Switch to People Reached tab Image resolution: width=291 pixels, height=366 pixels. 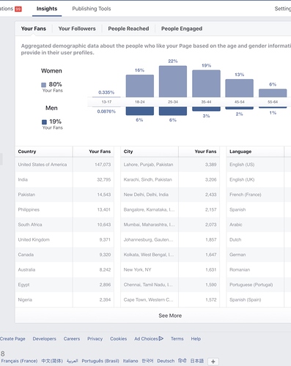tap(128, 29)
